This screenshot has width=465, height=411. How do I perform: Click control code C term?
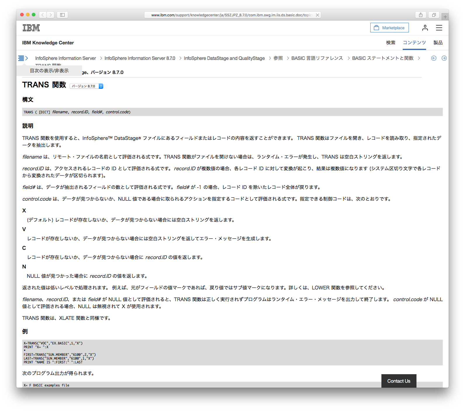24,248
